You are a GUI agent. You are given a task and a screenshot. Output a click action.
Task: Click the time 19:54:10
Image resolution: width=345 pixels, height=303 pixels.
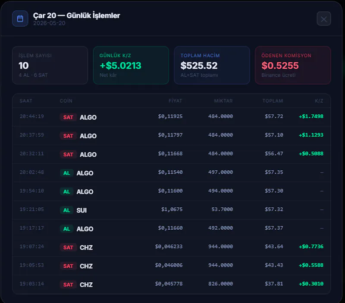point(31,191)
